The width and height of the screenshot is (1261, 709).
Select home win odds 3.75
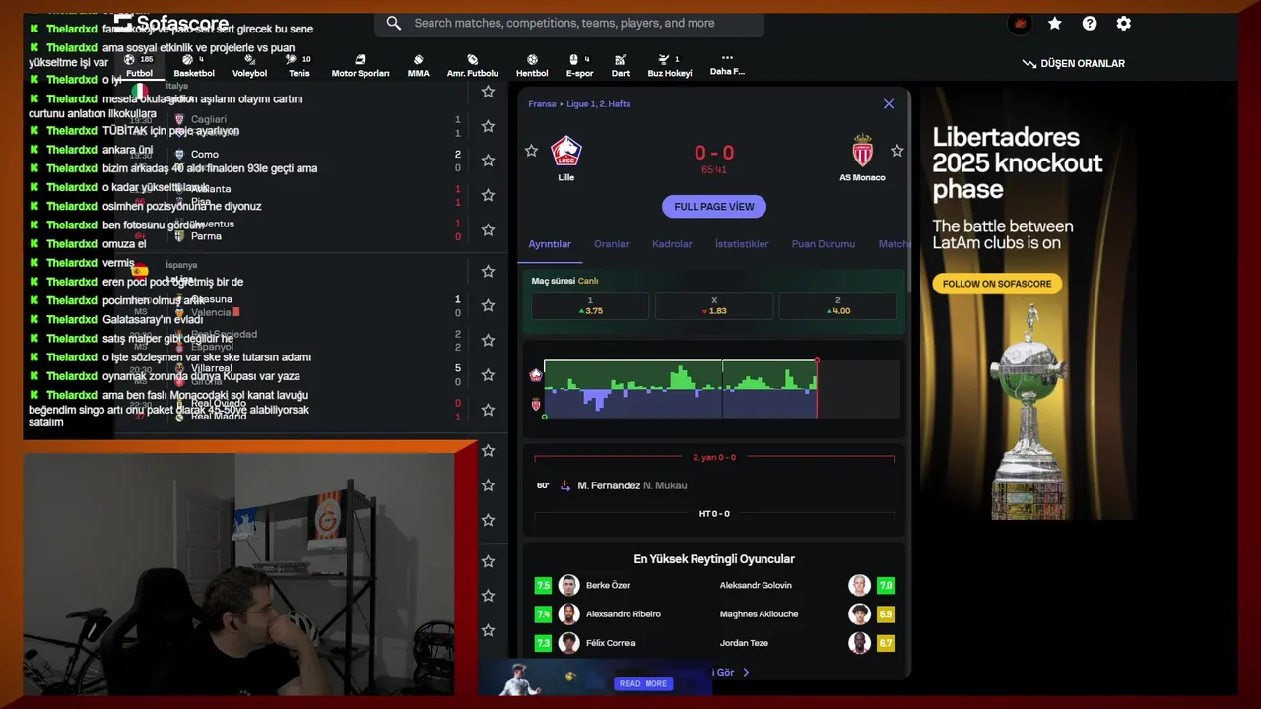click(590, 306)
